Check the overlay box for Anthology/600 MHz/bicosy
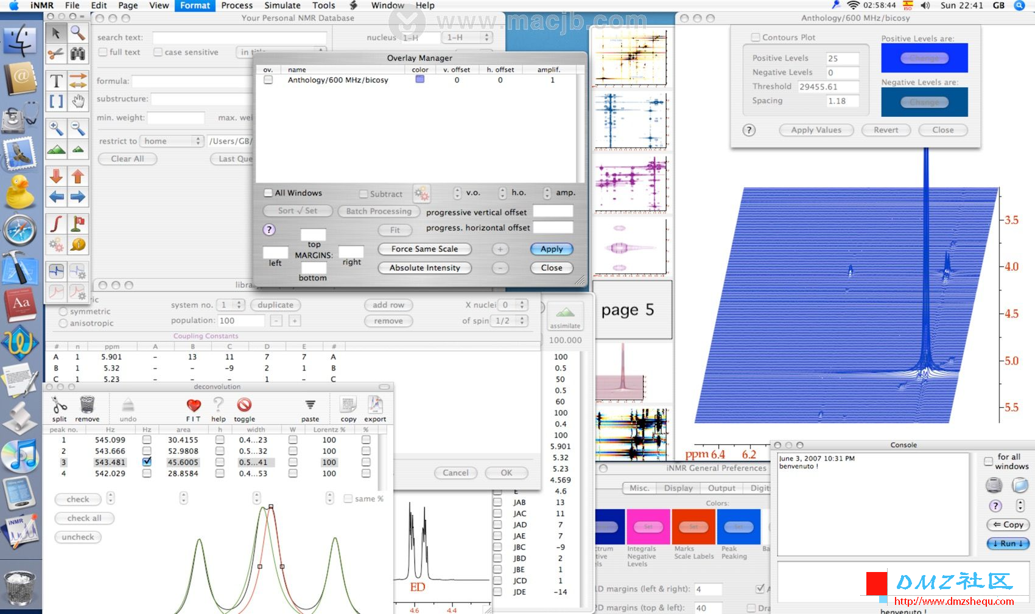Screen dimensions: 1035x614 click(268, 80)
